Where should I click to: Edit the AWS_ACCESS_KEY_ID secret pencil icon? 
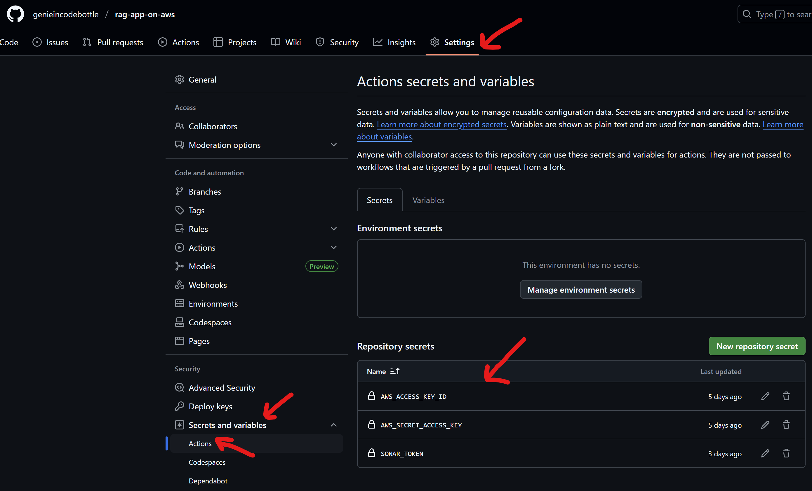tap(765, 396)
